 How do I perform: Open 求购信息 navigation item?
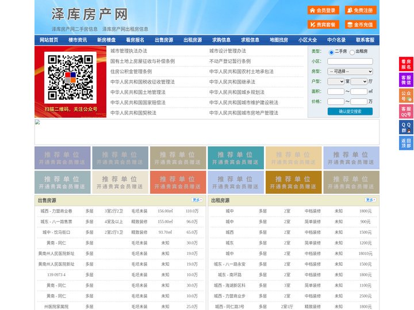[221, 40]
